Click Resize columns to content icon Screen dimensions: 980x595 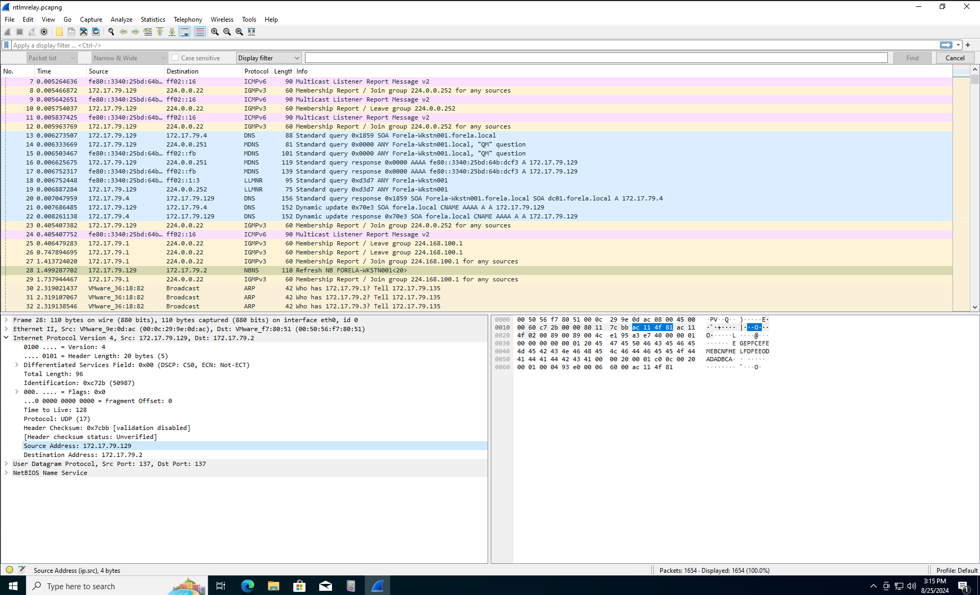[x=251, y=32]
